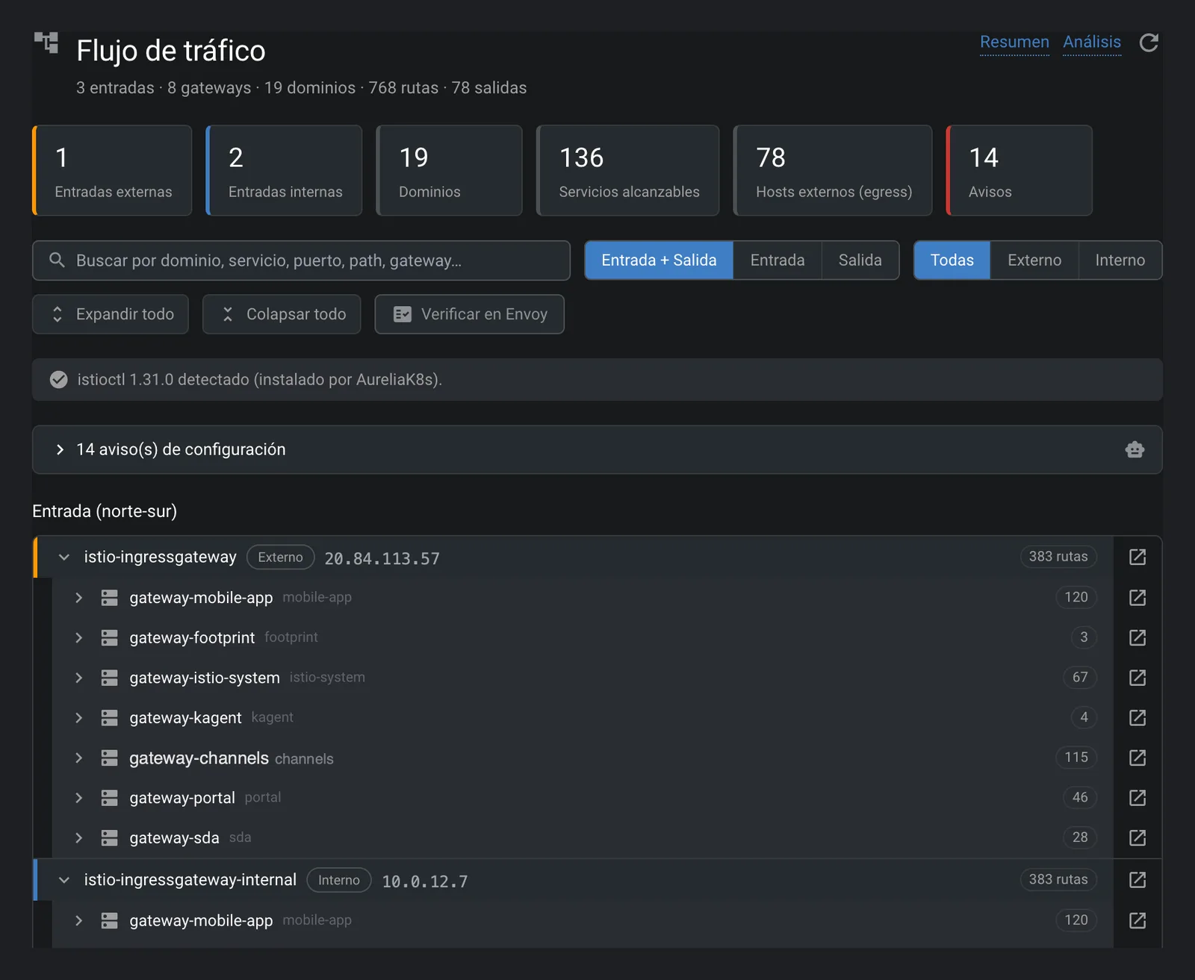Click the Entradas internas stat card
The image size is (1195, 980).
coord(284,171)
